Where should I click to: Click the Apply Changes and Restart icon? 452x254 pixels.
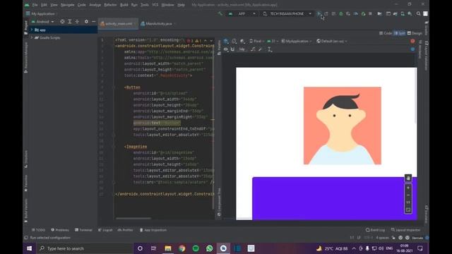(x=326, y=13)
